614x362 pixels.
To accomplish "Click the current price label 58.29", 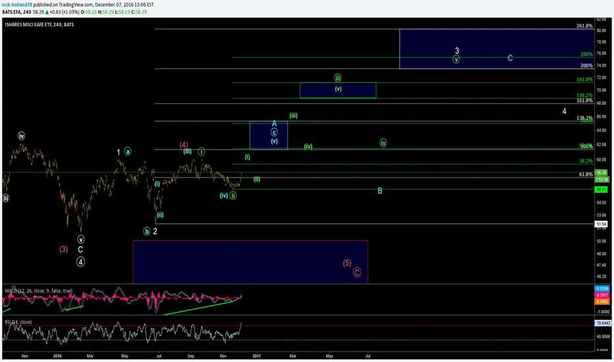I will click(x=601, y=172).
